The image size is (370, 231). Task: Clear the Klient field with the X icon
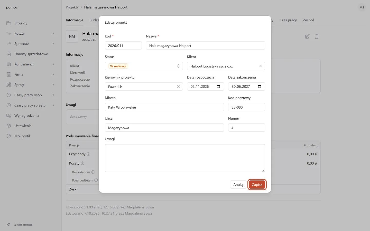point(261,66)
